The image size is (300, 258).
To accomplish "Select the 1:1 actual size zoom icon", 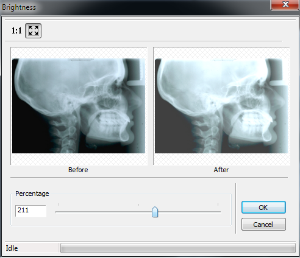I will click(x=16, y=30).
